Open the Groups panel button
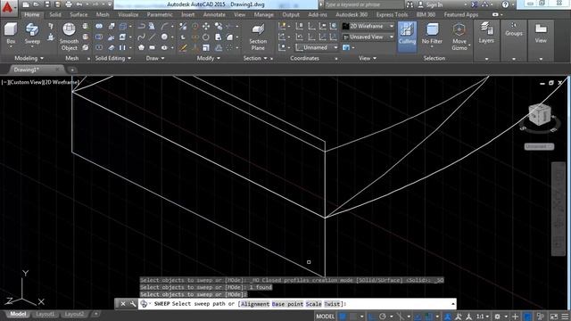Image resolution: width=571 pixels, height=321 pixels. pyautogui.click(x=514, y=29)
